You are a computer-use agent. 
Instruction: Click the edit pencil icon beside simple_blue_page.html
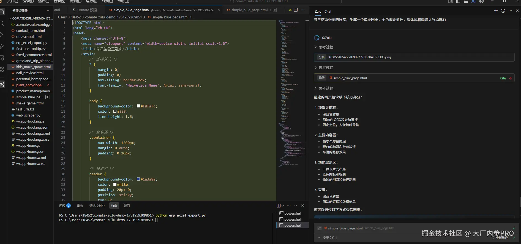coord(319,228)
